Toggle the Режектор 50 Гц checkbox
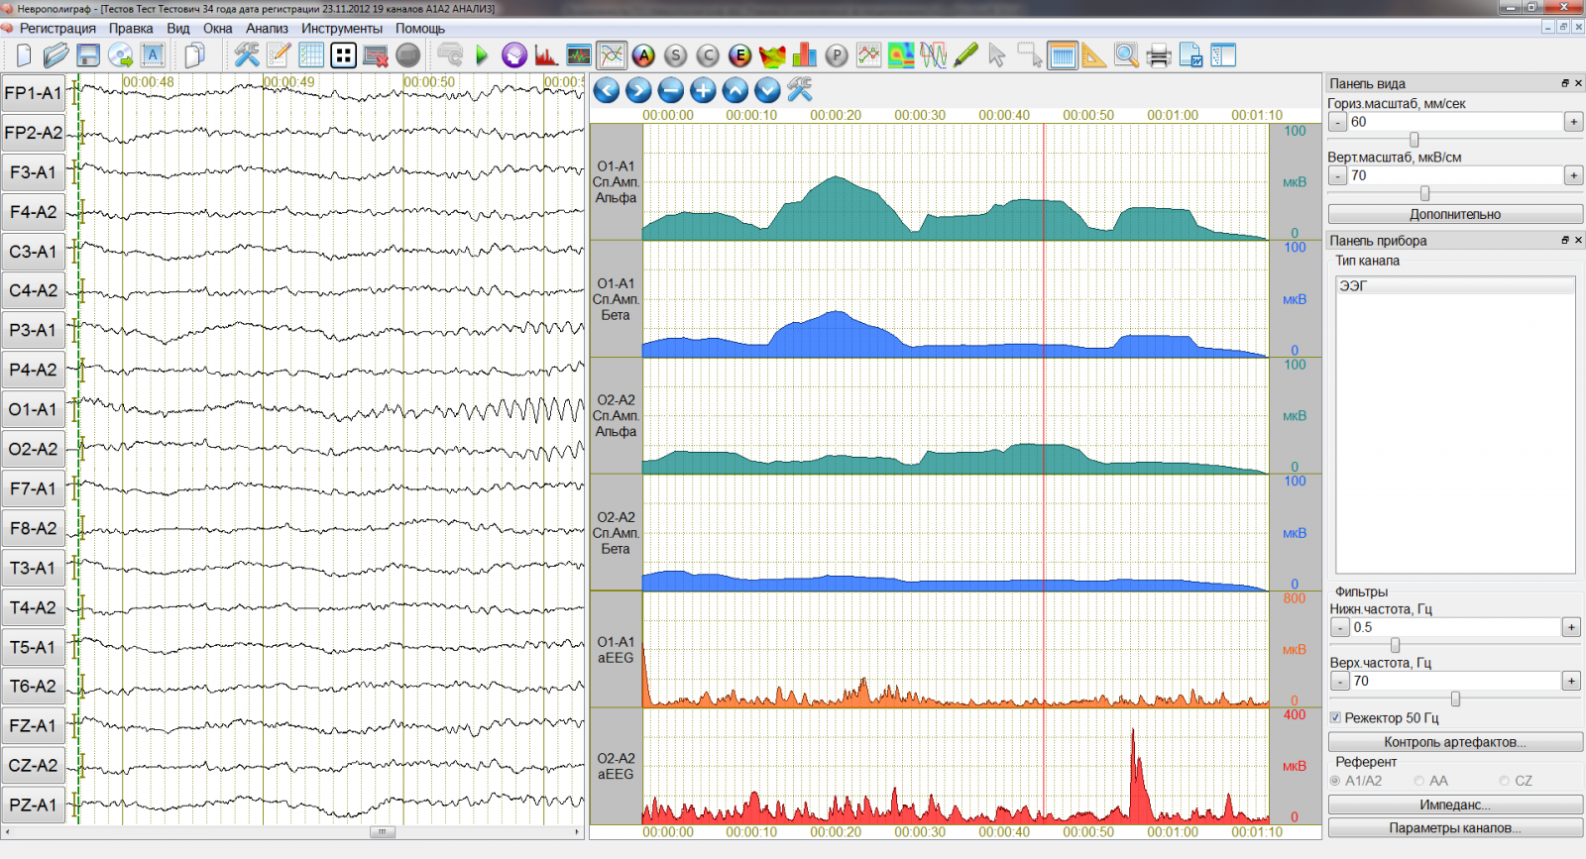1586x859 pixels. coord(1336,717)
